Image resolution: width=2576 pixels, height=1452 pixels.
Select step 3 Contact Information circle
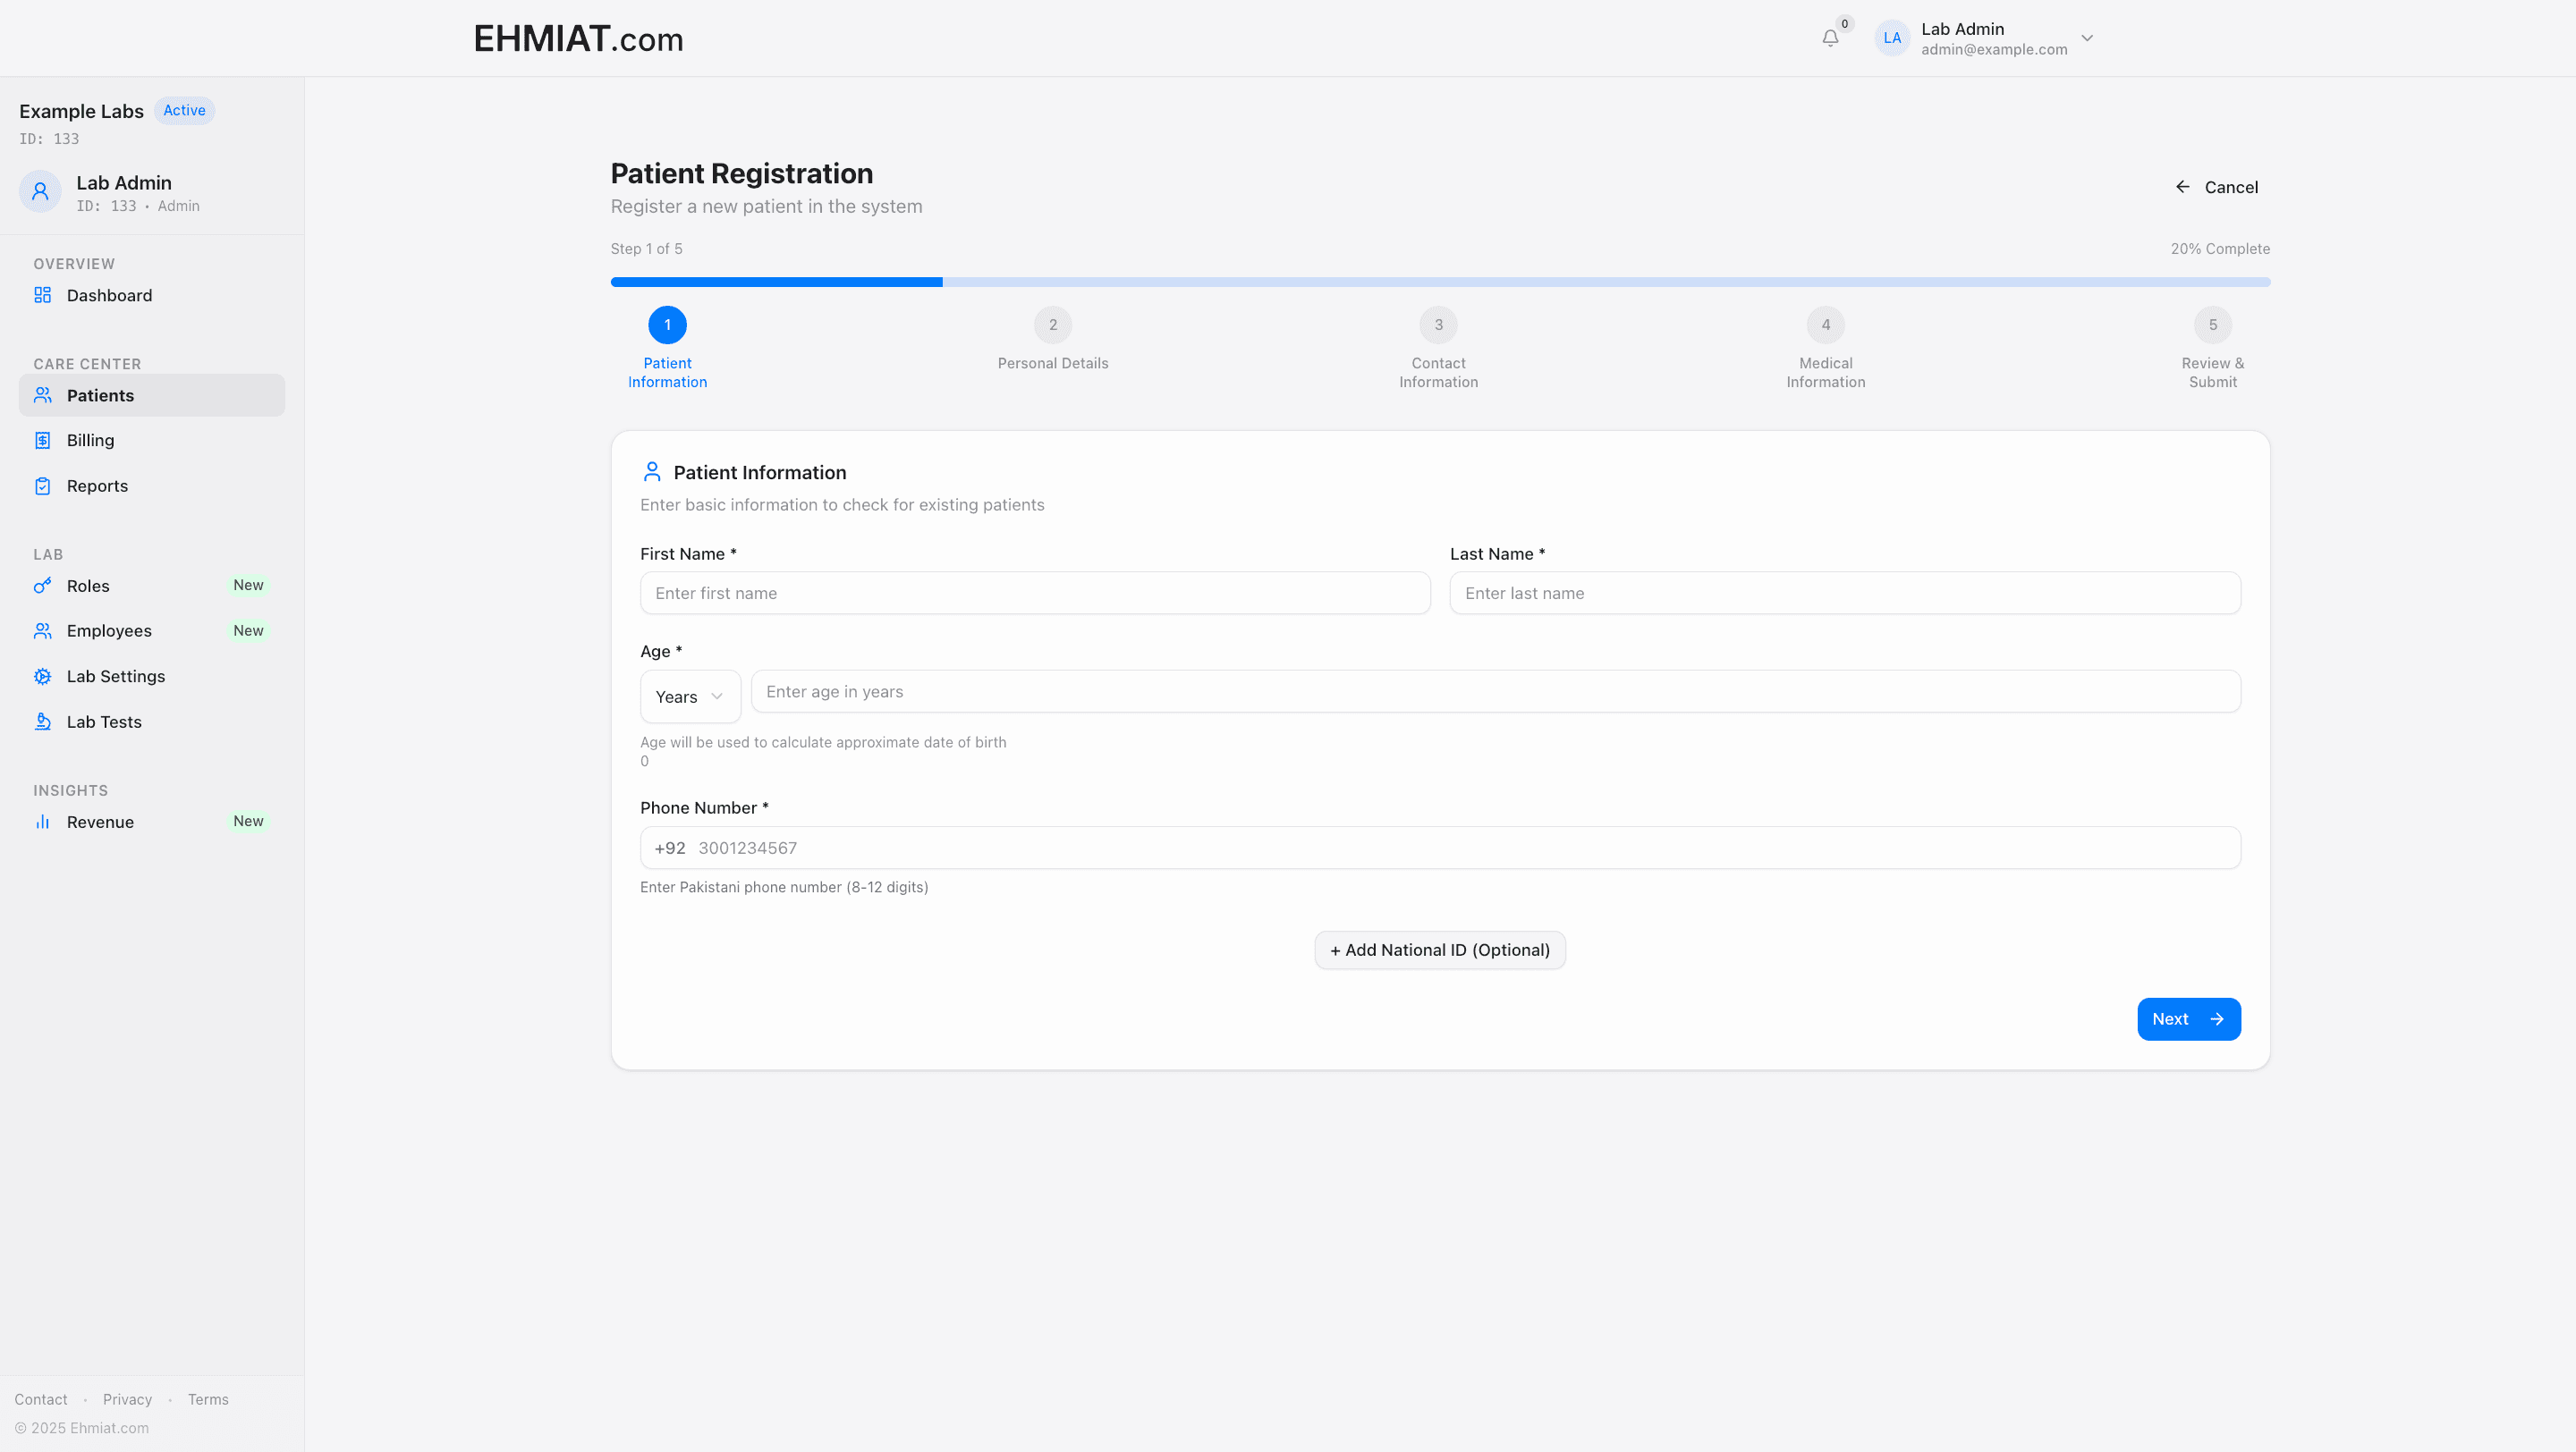[x=1438, y=325]
